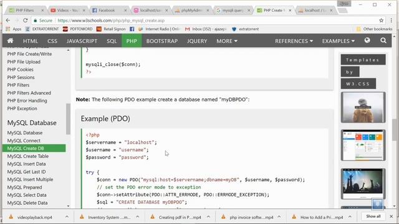Viewport: 399px width, 224px height.
Task: Switch to the mysqli query Google tab
Action: pos(233,11)
